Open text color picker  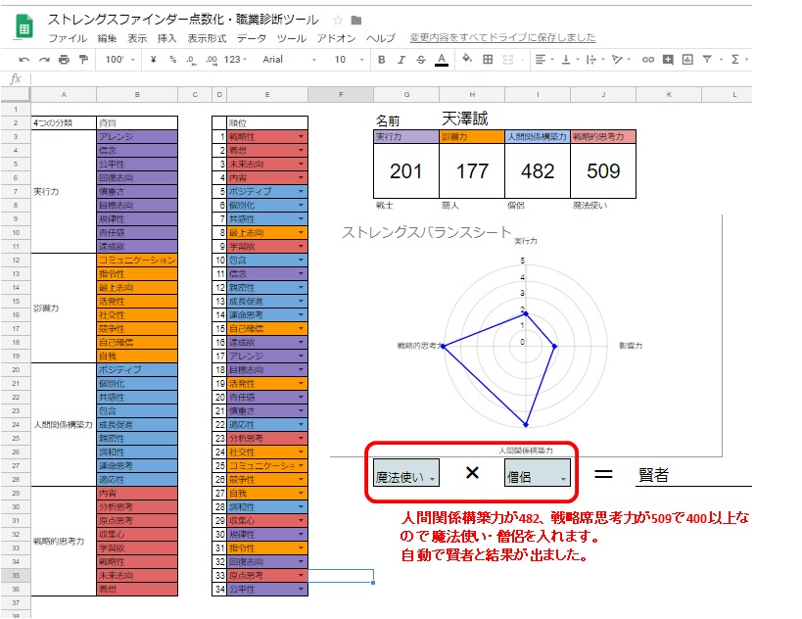coord(442,60)
